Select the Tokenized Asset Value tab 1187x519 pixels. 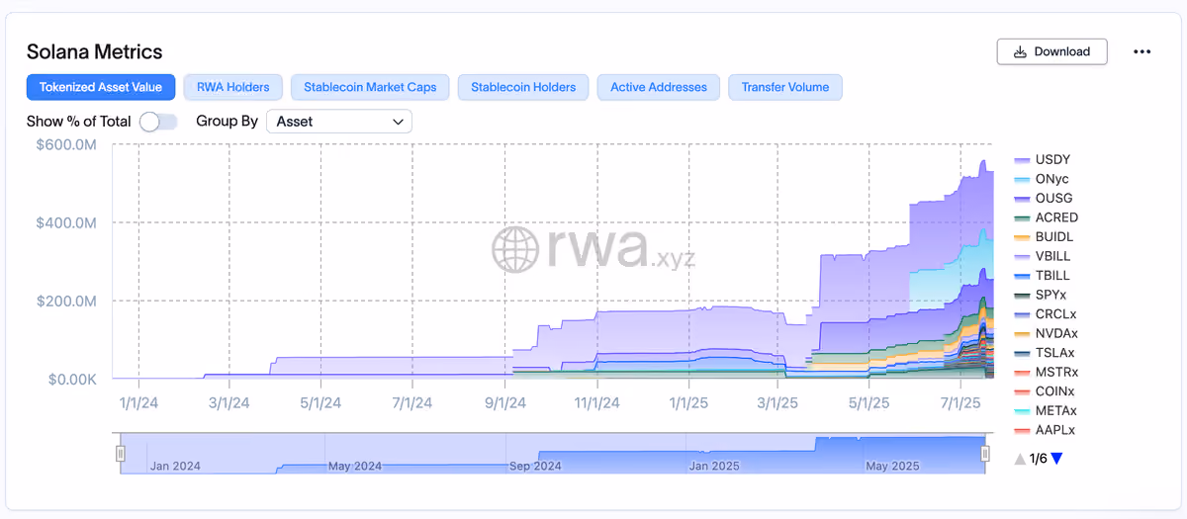[101, 87]
